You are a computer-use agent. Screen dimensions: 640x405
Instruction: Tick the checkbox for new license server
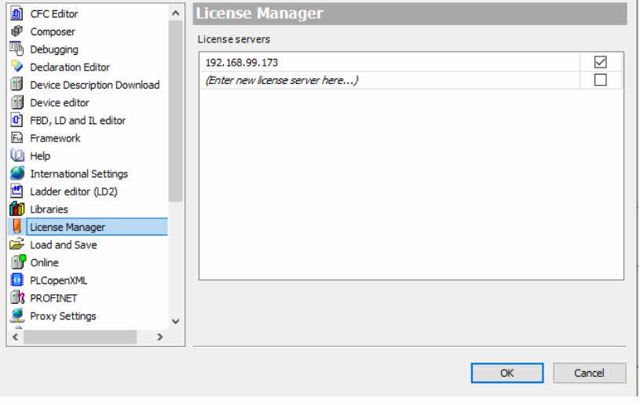(602, 80)
